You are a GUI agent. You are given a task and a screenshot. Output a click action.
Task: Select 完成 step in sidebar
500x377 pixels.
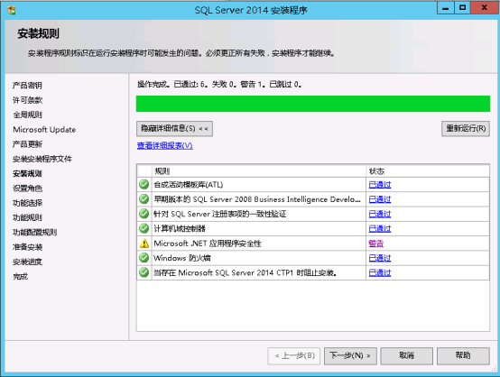[x=20, y=276]
